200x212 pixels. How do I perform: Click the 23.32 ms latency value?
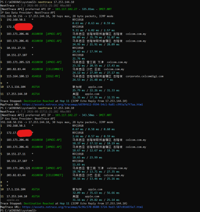tap(79, 66)
